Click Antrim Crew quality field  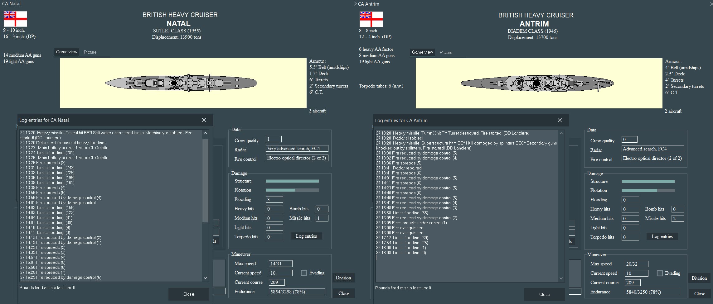click(x=629, y=140)
